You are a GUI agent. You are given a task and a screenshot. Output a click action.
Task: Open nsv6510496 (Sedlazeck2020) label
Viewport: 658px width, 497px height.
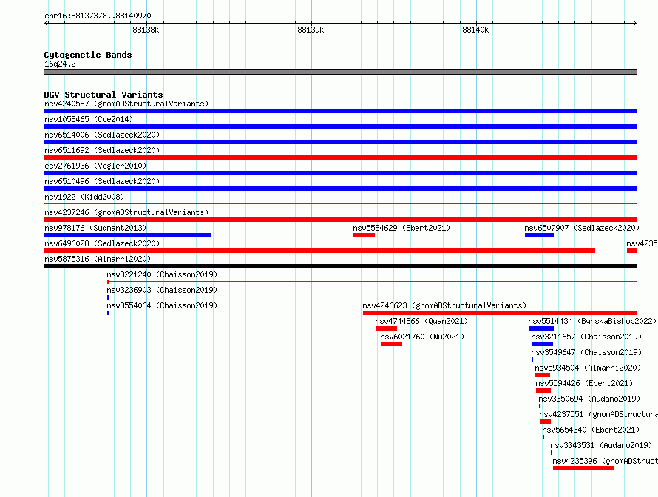click(102, 181)
